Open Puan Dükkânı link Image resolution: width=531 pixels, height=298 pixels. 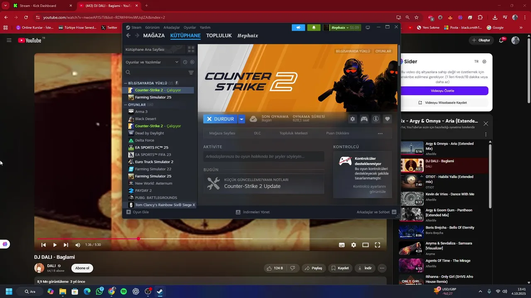coord(337,133)
